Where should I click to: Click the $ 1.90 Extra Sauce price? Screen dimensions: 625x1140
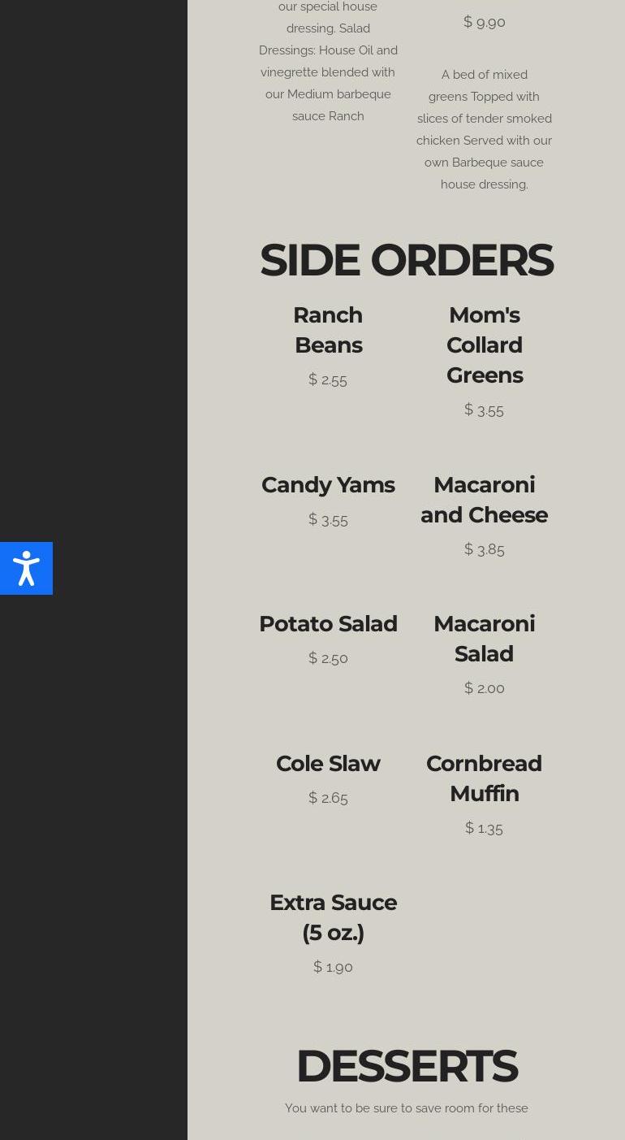(333, 967)
